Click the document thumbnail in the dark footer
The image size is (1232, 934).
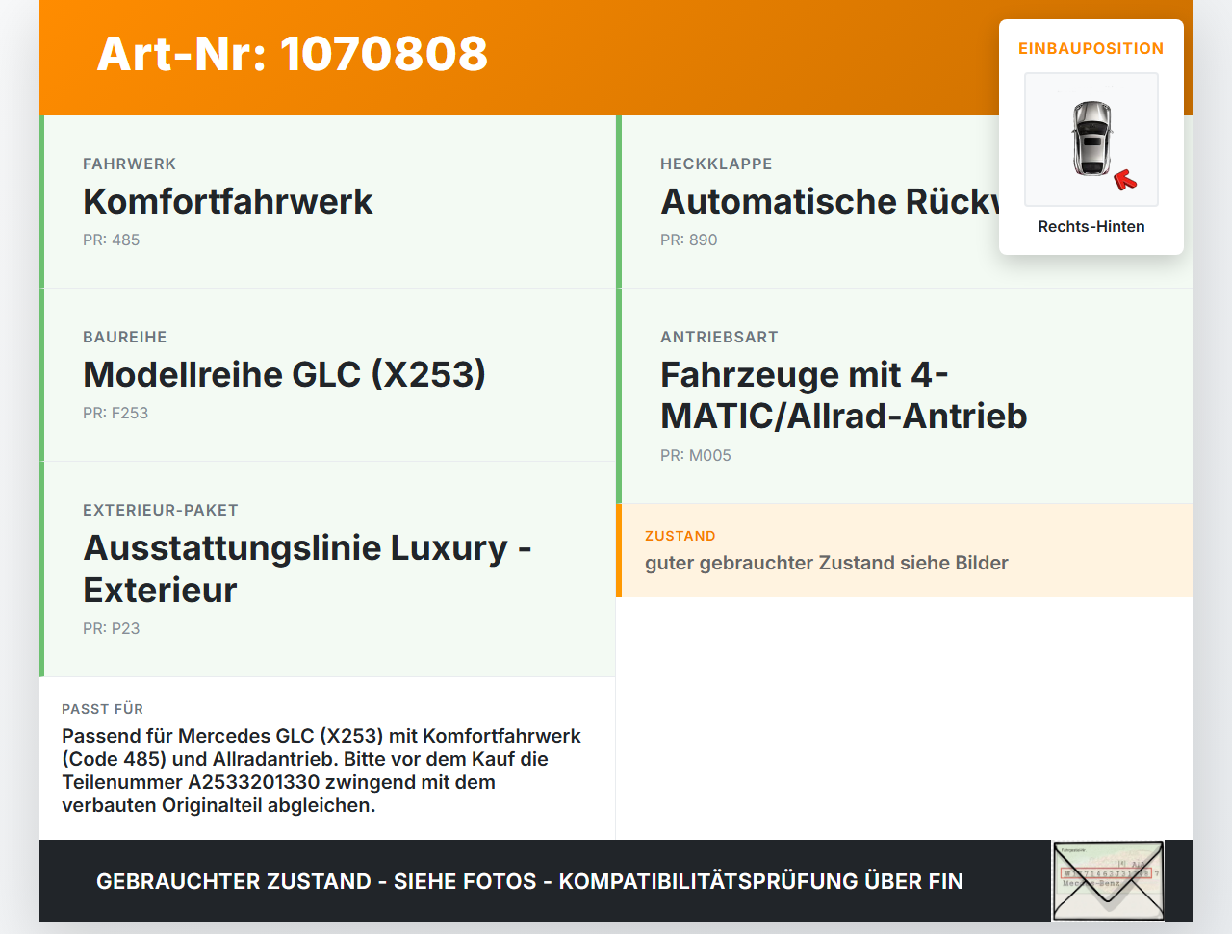[1108, 881]
